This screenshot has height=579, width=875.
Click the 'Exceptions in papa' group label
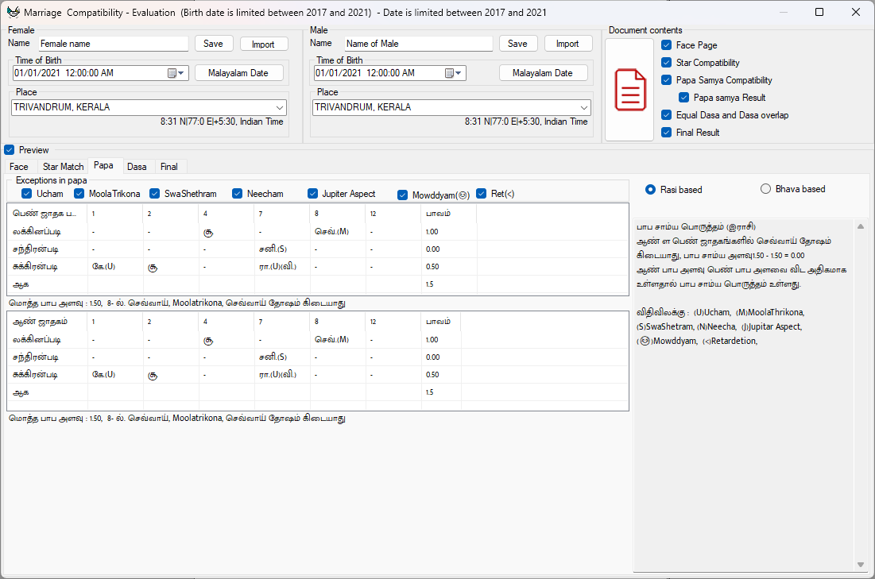52,180
